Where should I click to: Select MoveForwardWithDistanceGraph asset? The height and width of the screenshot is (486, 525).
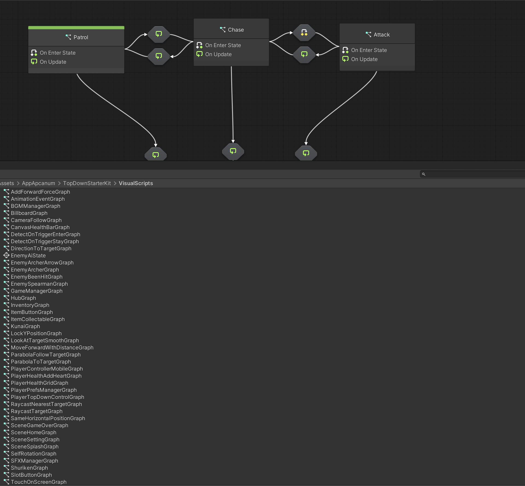(x=52, y=348)
